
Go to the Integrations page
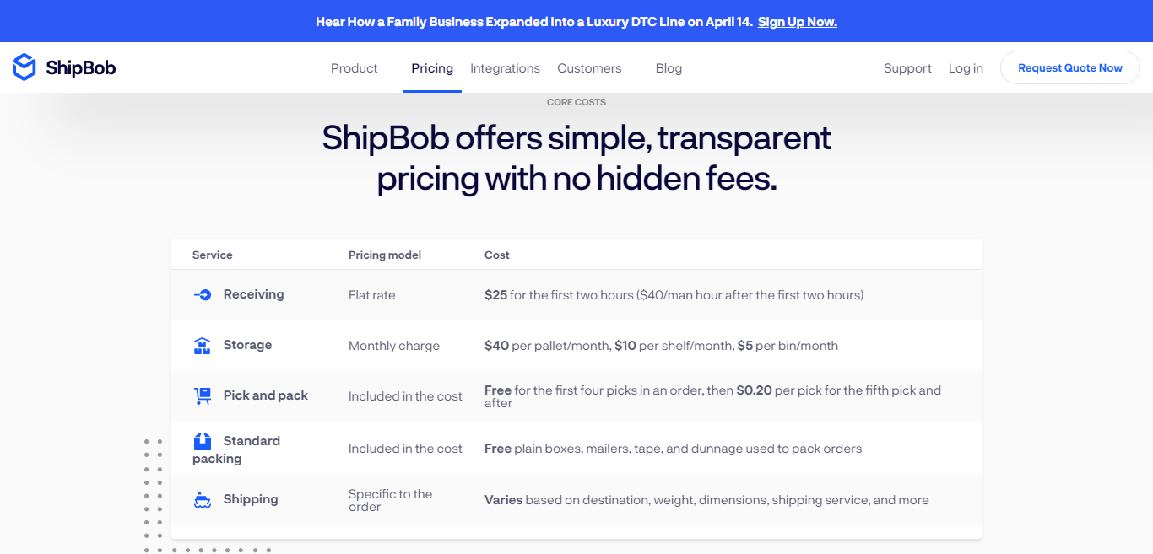pyautogui.click(x=505, y=68)
